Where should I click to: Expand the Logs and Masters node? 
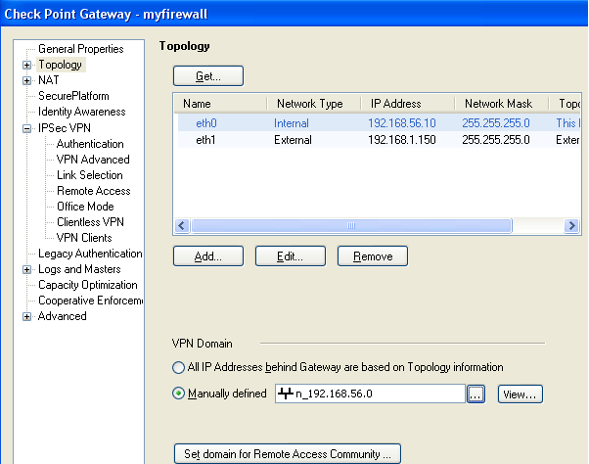26,269
